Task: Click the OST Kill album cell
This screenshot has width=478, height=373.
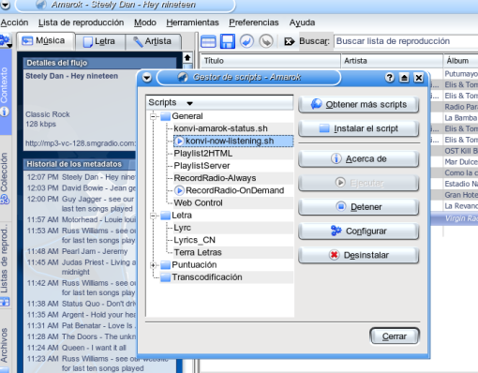Action: point(461,151)
